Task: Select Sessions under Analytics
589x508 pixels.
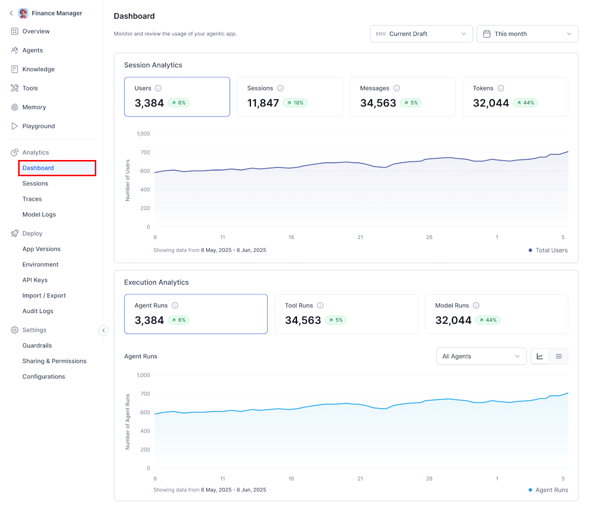Action: [35, 183]
